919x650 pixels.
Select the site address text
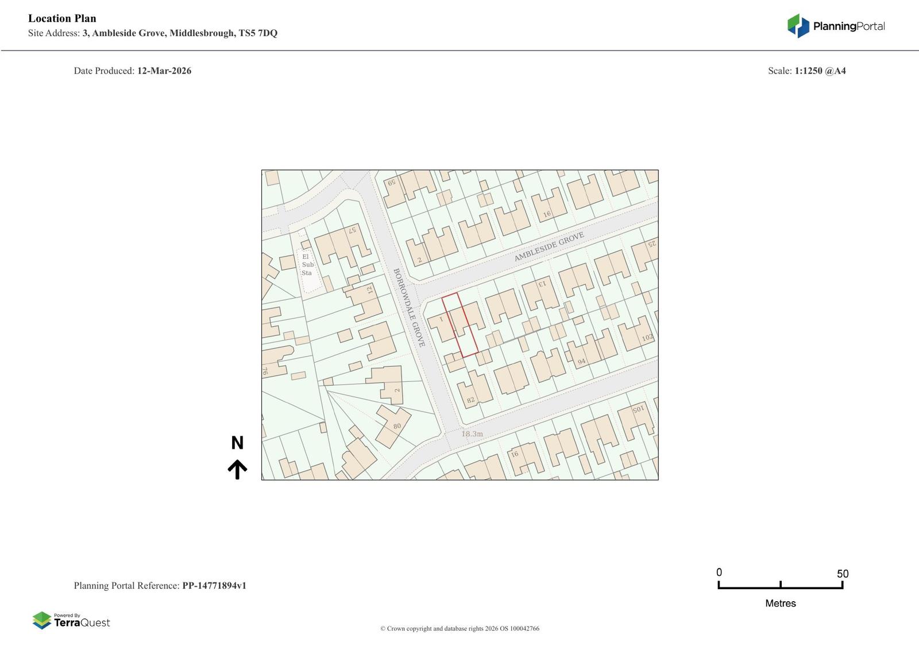point(179,33)
